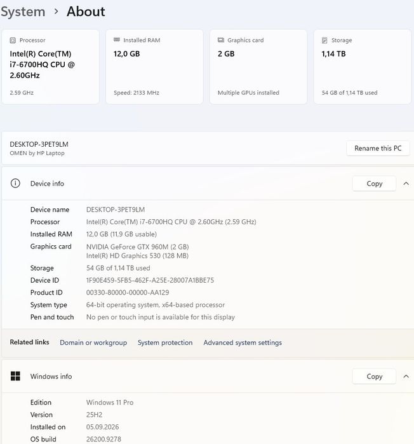Copy the Device info details
The image size is (414, 444).
click(374, 184)
